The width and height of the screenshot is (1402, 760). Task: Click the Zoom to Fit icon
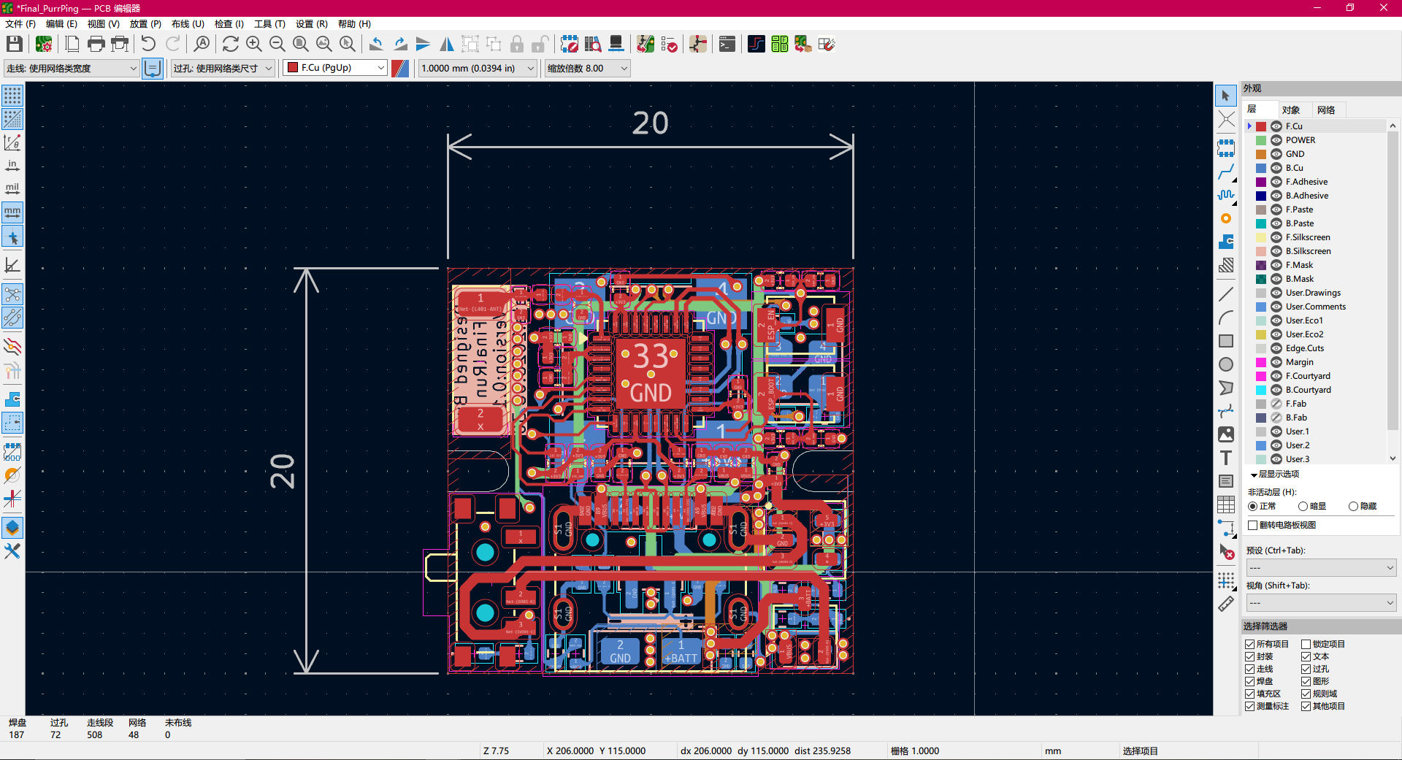pos(300,44)
